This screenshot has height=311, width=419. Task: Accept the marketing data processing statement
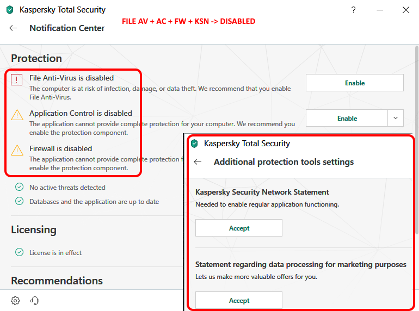tap(239, 301)
